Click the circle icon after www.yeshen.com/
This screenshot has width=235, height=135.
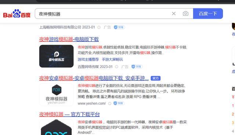point(110,103)
